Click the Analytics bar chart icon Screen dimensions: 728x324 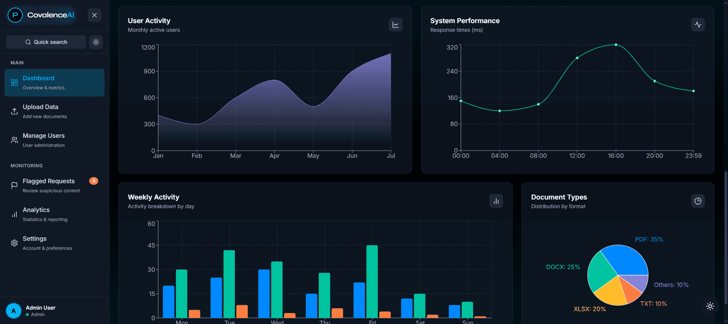[14, 214]
